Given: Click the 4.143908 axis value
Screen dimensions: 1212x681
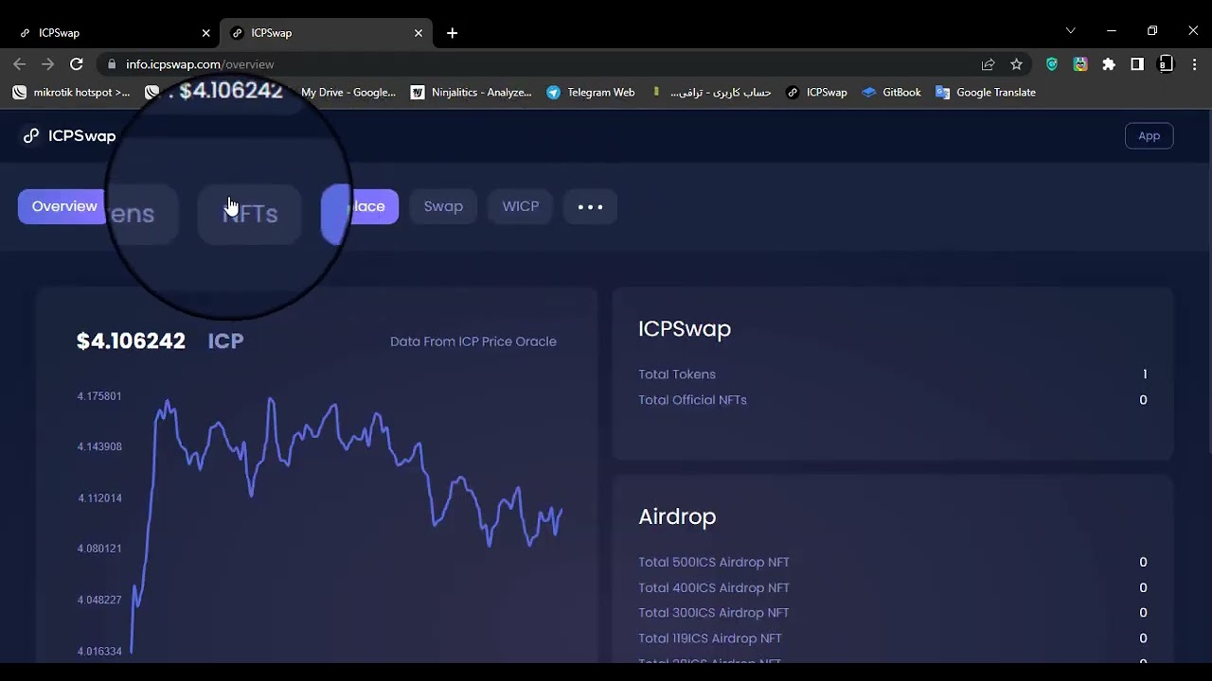Looking at the screenshot, I should click(99, 446).
